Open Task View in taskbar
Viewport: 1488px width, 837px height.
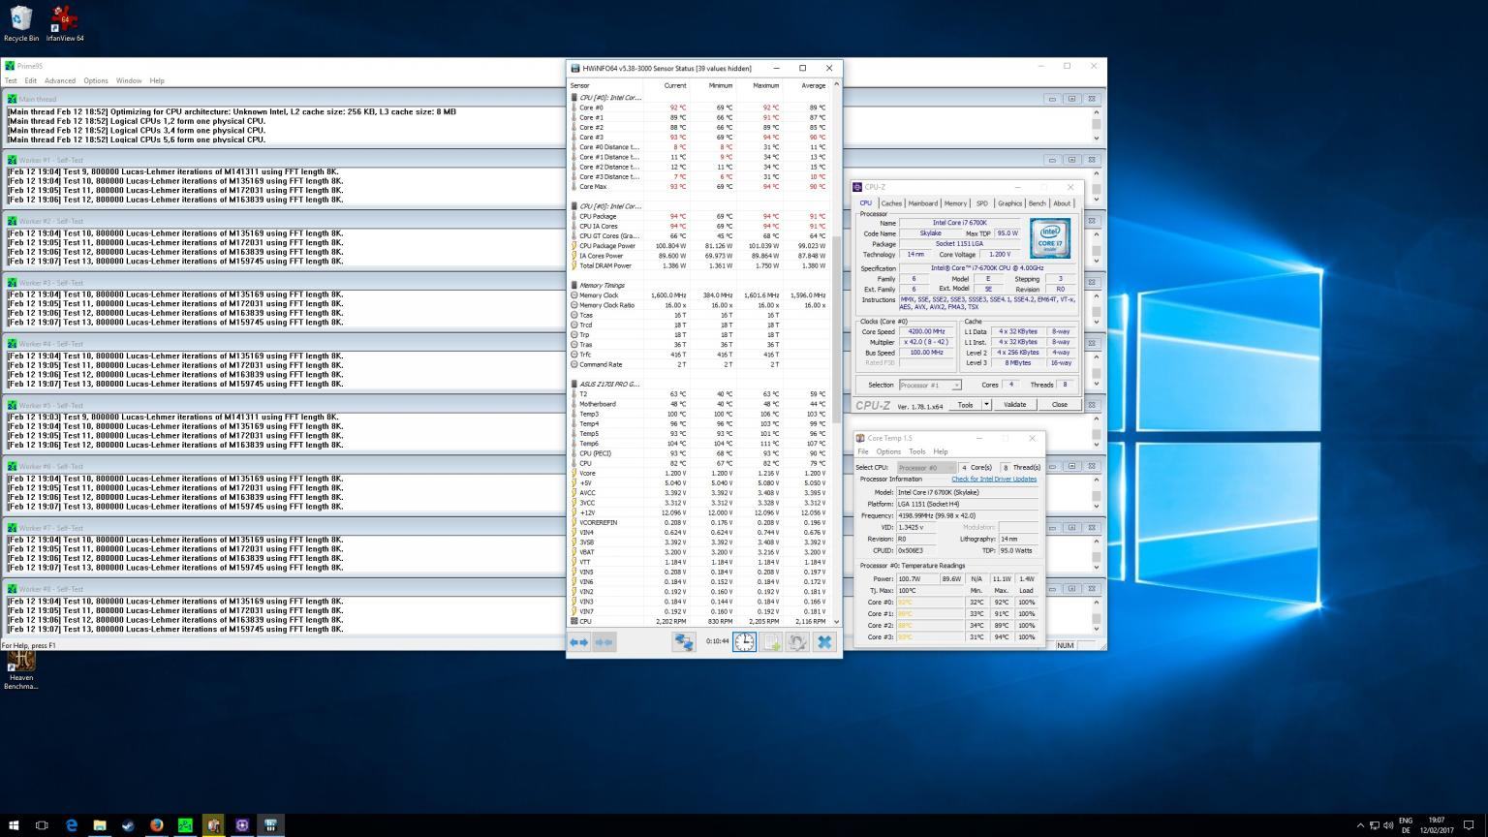pos(42,825)
